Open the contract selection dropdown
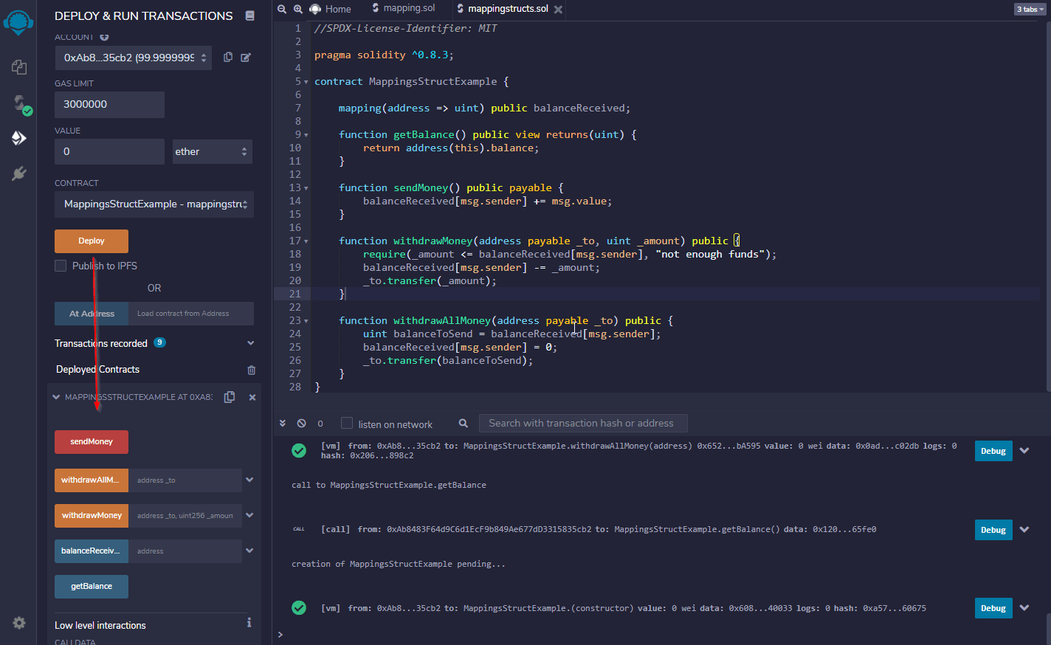This screenshot has height=645, width=1051. pos(154,204)
